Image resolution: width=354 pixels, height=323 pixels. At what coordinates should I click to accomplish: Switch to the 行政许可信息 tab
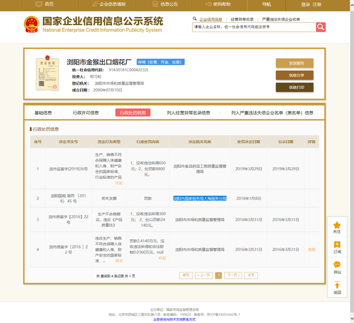pyautogui.click(x=86, y=113)
